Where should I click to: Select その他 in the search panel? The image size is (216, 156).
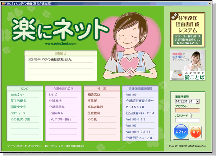coord(92,119)
